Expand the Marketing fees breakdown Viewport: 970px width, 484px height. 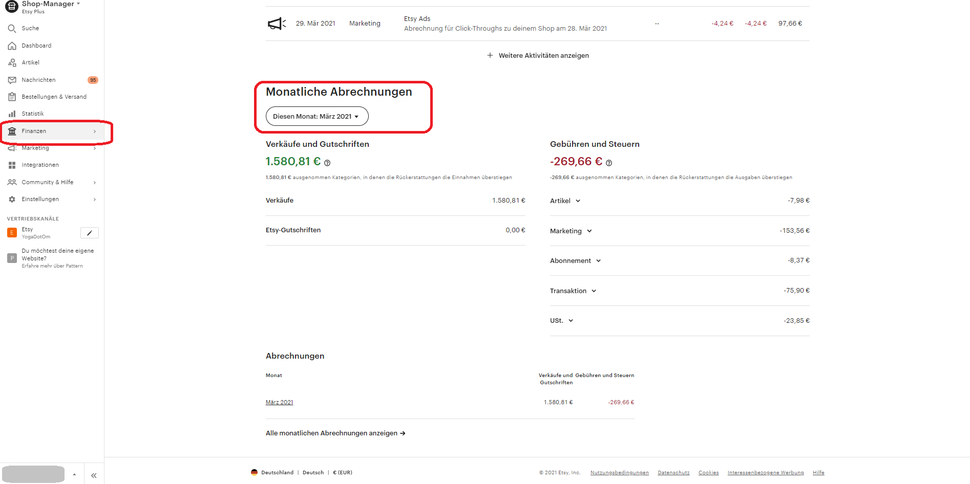589,231
